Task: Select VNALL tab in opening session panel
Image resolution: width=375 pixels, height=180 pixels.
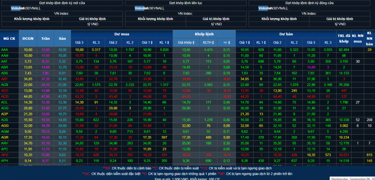Action: click(x=36, y=8)
